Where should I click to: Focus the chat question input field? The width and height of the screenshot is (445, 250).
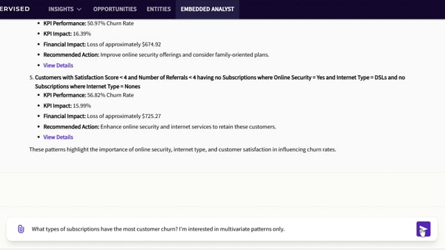click(x=221, y=229)
